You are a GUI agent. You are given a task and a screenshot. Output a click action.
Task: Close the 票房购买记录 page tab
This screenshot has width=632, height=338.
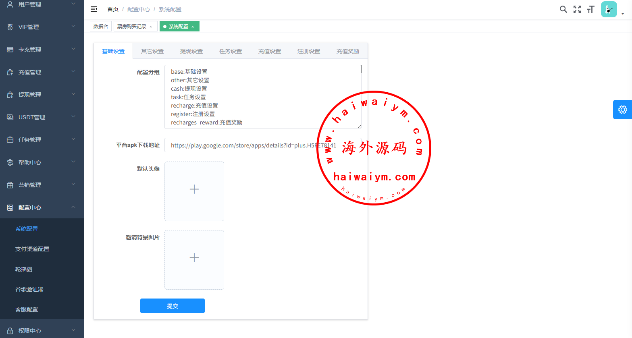pos(151,27)
